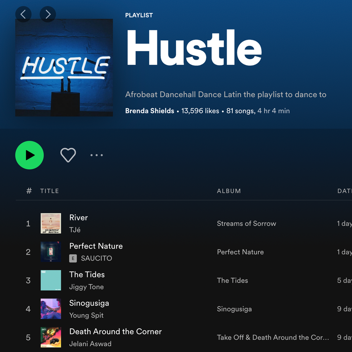Go forward with the right arrow button
Screen dimensions: 352x352
[x=48, y=14]
